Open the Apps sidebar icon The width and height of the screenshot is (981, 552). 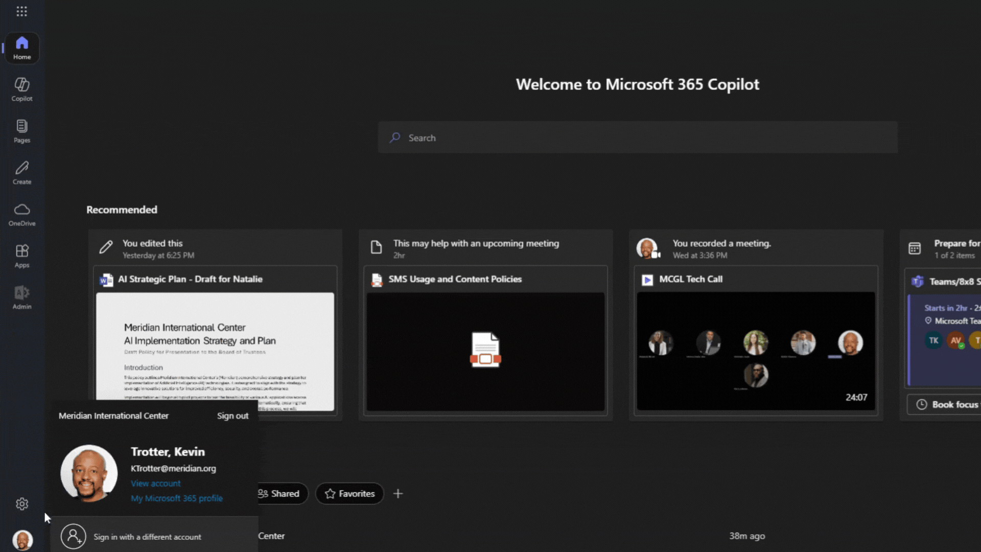click(x=22, y=256)
